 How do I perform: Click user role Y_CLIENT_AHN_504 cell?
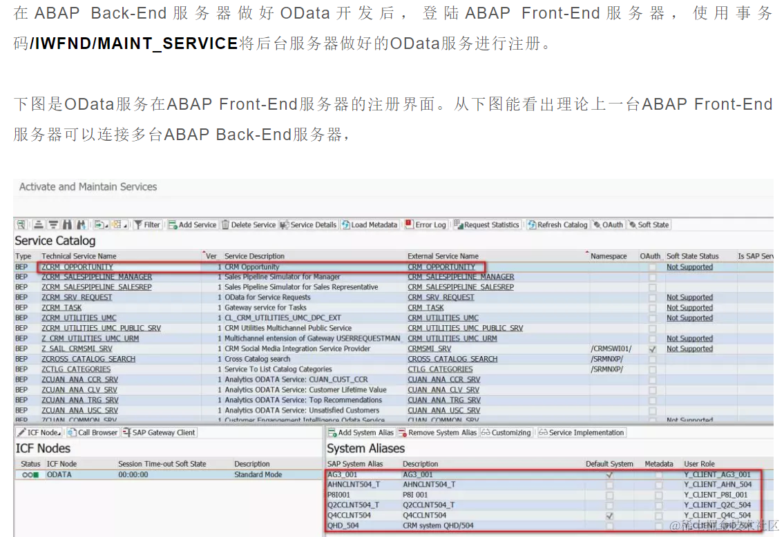pyautogui.click(x=718, y=485)
